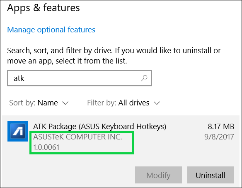Open the Sort by Name dropdown
This screenshot has width=242, height=188.
pos(39,103)
